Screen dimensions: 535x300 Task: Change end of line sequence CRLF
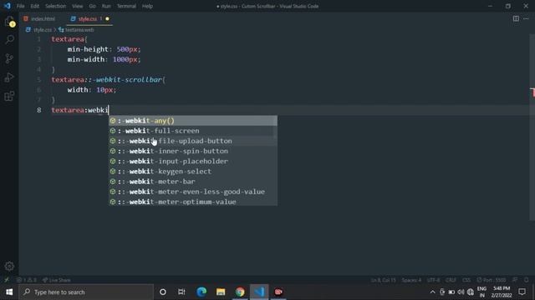coord(451,280)
